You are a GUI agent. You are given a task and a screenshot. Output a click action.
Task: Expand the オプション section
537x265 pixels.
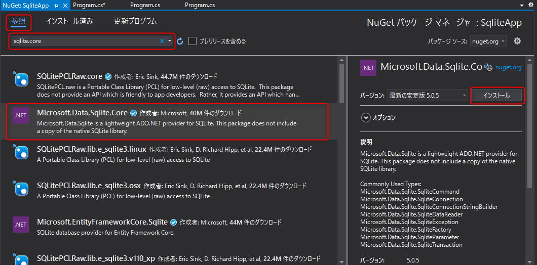coord(366,117)
